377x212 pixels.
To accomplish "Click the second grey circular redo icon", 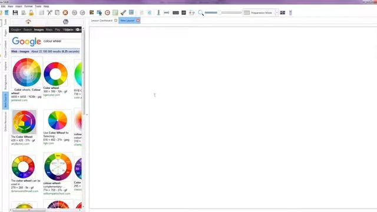I will pyautogui.click(x=82, y=13).
